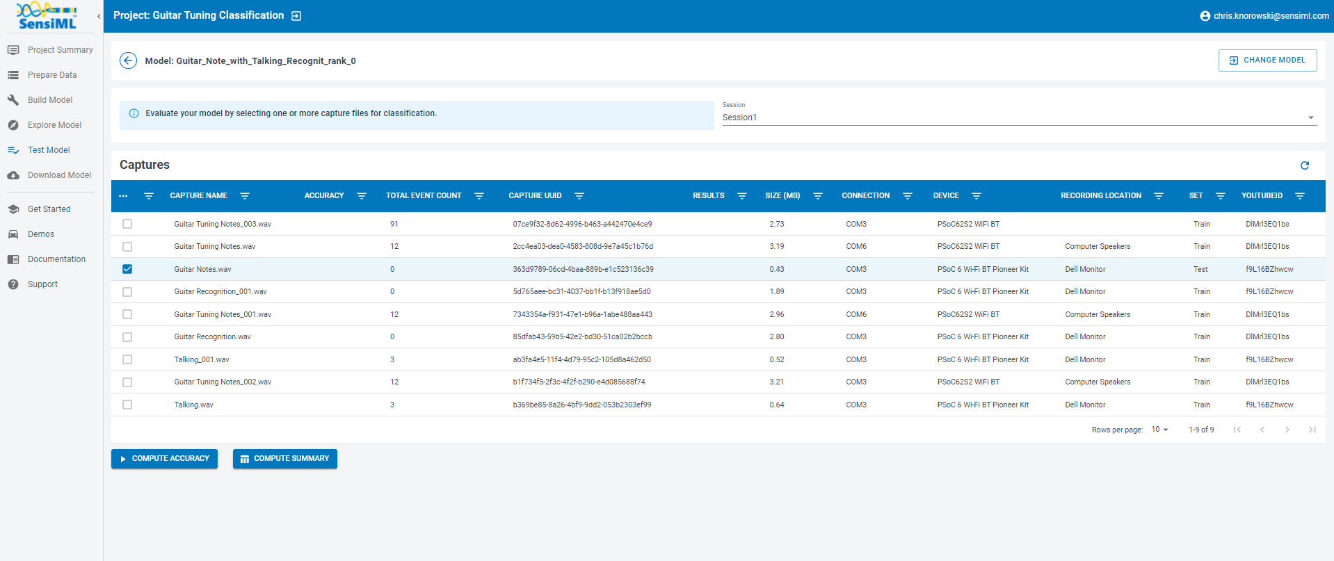Click the Talking_001.wav capture name

pos(202,359)
